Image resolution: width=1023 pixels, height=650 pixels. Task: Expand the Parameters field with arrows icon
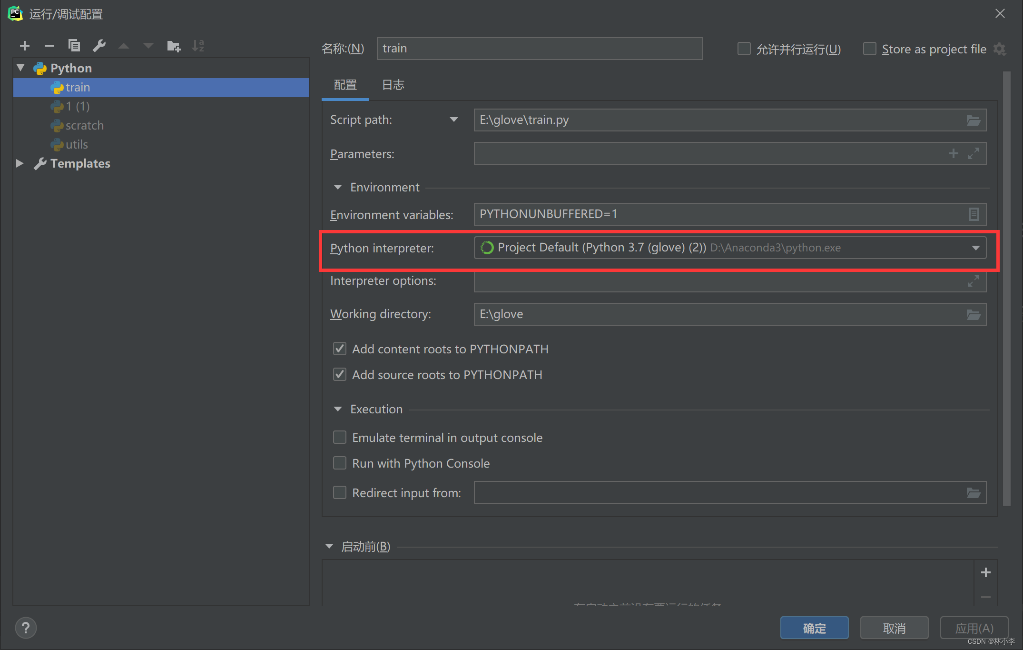pos(973,153)
